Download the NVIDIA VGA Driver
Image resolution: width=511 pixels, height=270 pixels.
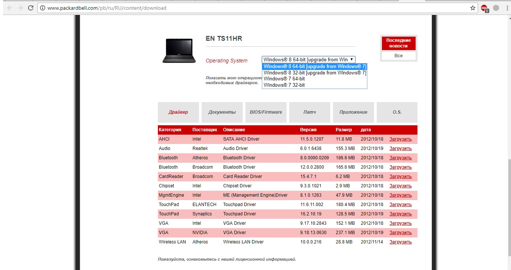coord(400,233)
